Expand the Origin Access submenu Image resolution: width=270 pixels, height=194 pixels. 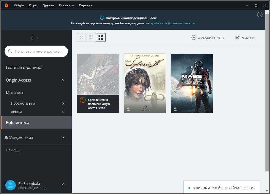point(63,80)
